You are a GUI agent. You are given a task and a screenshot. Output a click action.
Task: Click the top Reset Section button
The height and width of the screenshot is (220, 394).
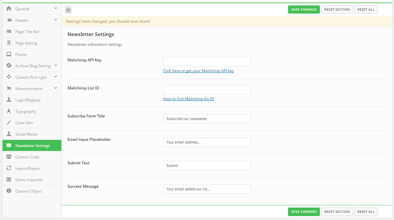[x=337, y=10]
